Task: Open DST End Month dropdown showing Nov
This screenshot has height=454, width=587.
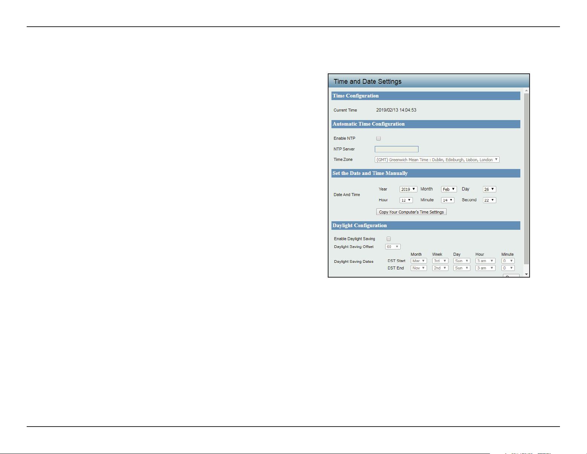Action: [x=418, y=268]
